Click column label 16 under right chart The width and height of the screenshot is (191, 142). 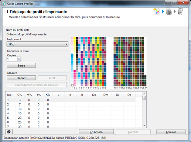(x=115, y=88)
